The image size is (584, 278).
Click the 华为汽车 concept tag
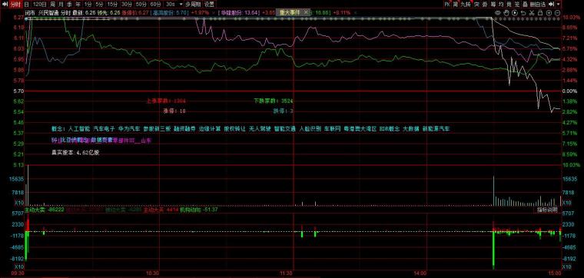(130, 129)
